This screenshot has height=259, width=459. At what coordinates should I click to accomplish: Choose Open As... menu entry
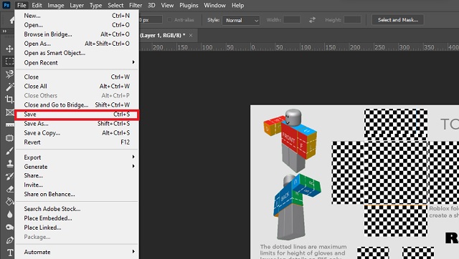(x=77, y=44)
